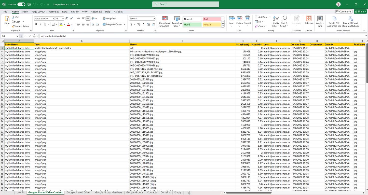The height and width of the screenshot is (195, 368).
Task: Open the Formulas ribbon tab
Action: pos(53,12)
